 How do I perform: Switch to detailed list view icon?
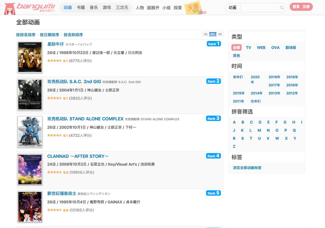[213, 34]
